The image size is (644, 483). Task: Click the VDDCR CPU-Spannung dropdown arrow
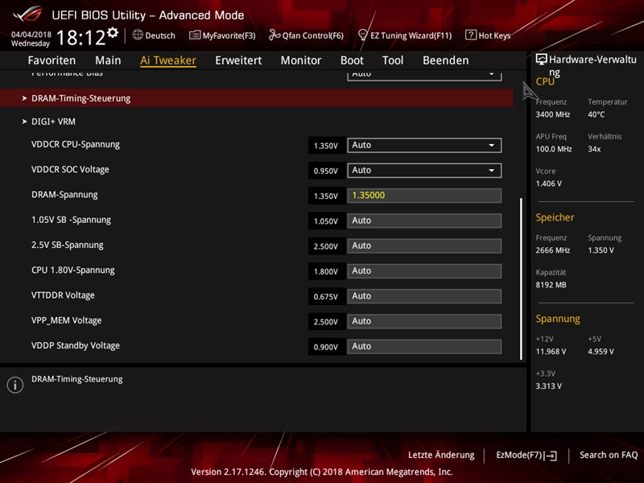pyautogui.click(x=491, y=145)
